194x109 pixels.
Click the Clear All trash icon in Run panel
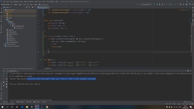(x=7, y=87)
